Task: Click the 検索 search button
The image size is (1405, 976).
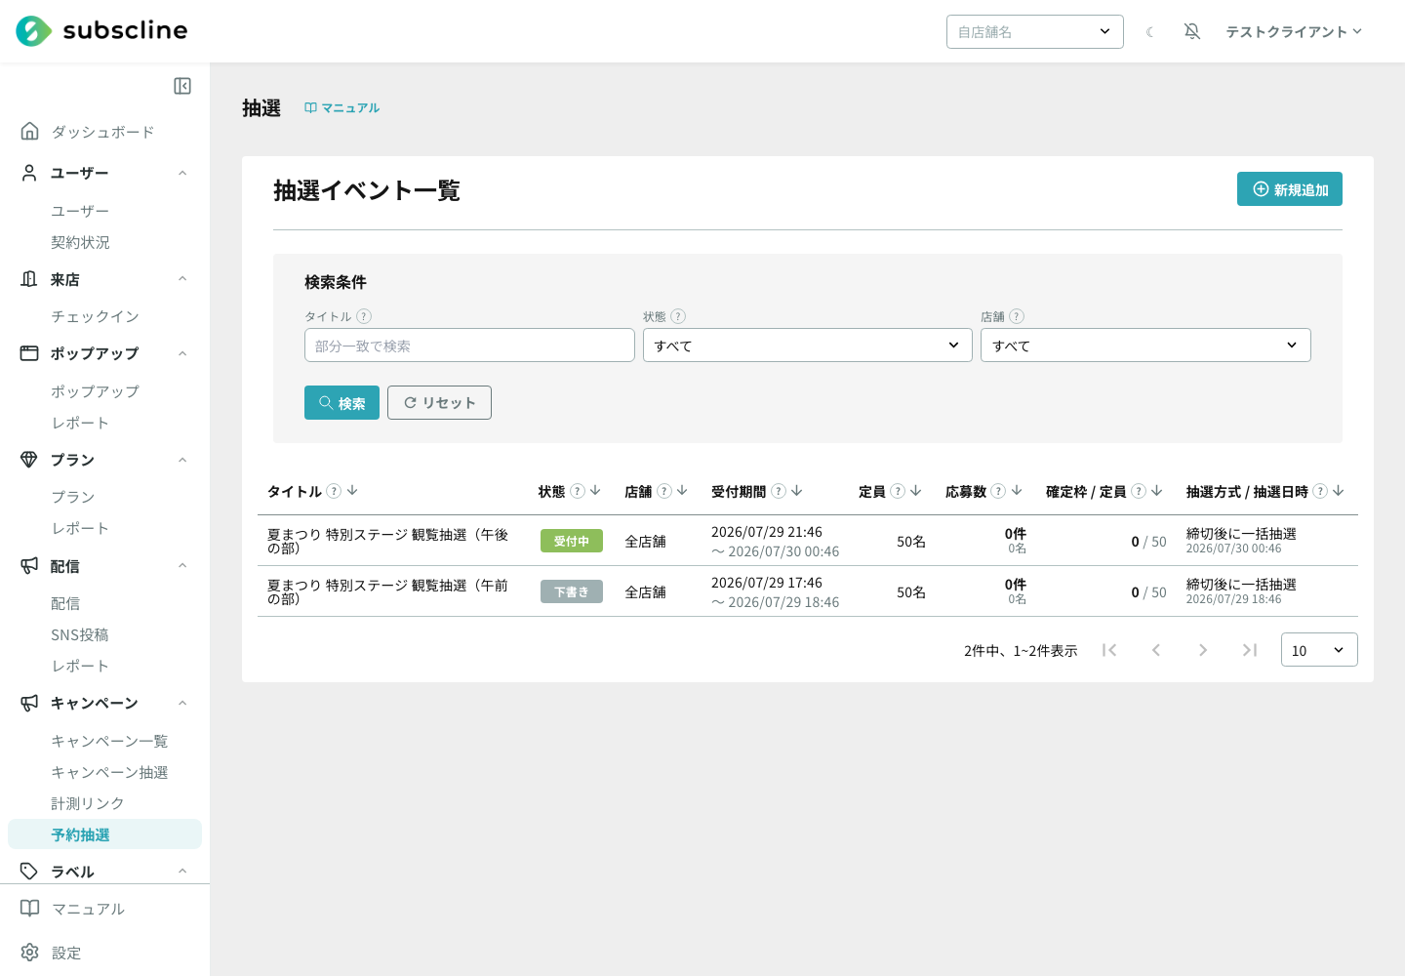Action: coord(341,403)
